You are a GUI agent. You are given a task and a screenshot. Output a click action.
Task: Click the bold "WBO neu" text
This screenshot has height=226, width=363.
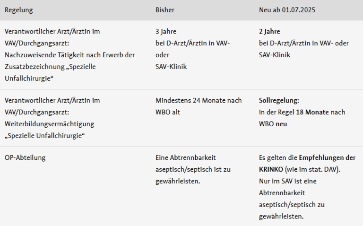(x=273, y=124)
